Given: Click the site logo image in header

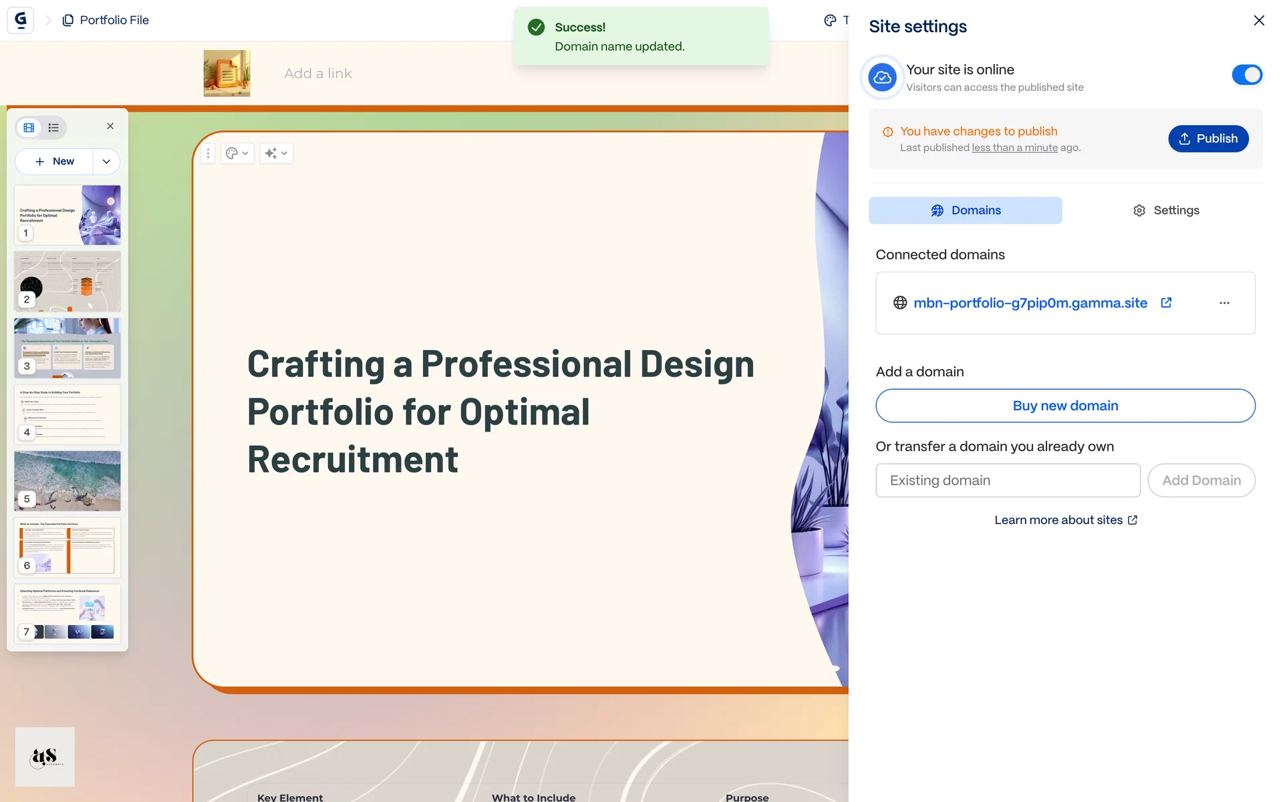Looking at the screenshot, I should pos(227,74).
